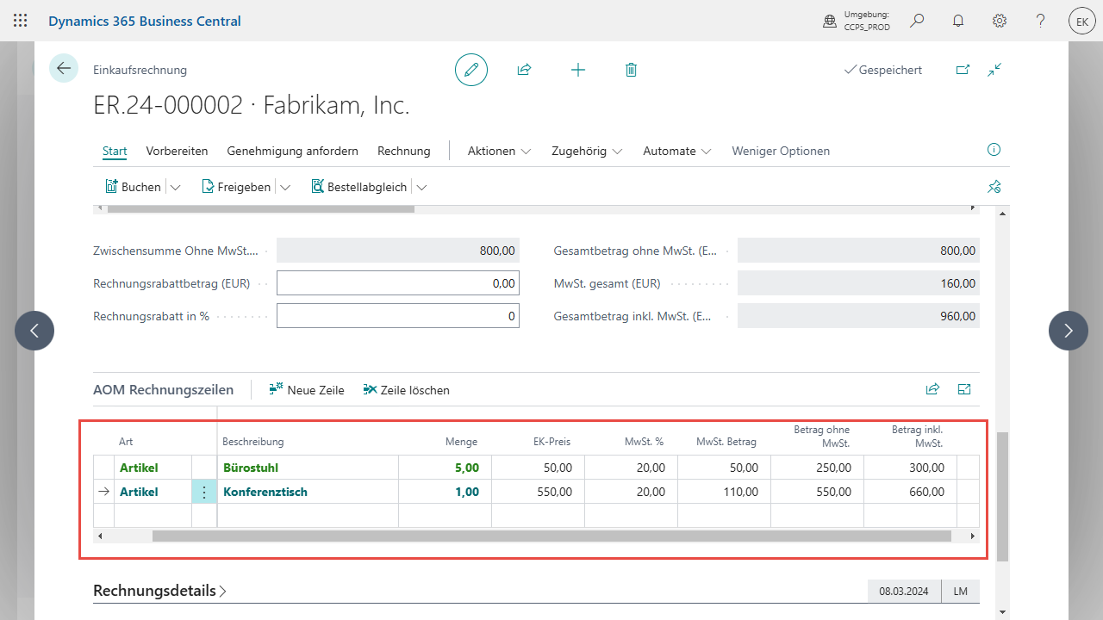
Task: Collapse the page with the shrink icon
Action: pos(994,70)
